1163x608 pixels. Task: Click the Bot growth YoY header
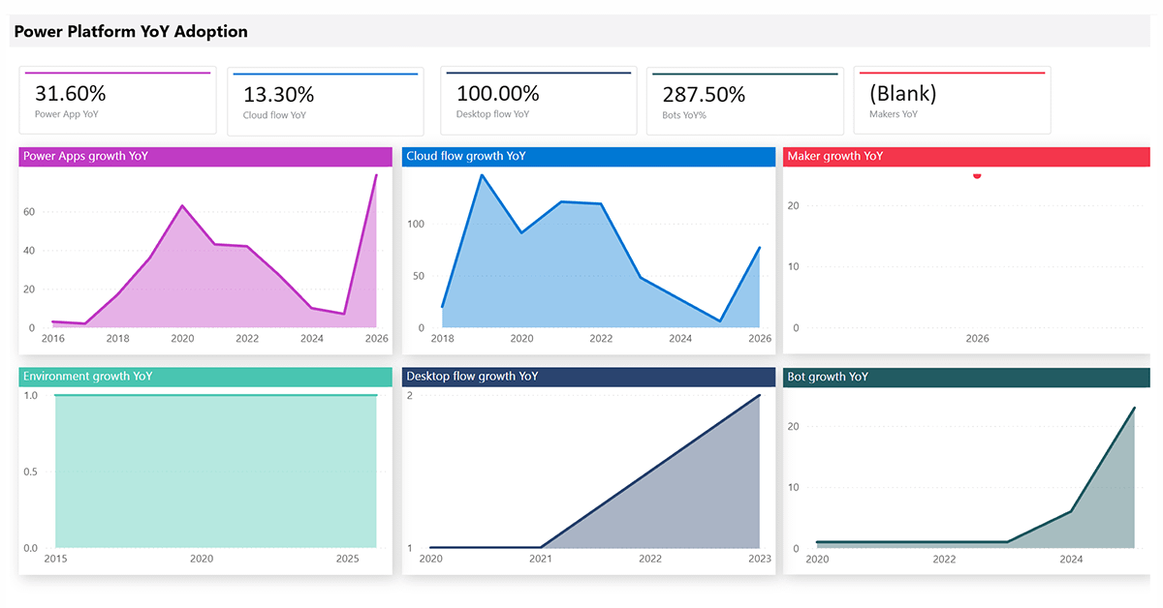[965, 377]
